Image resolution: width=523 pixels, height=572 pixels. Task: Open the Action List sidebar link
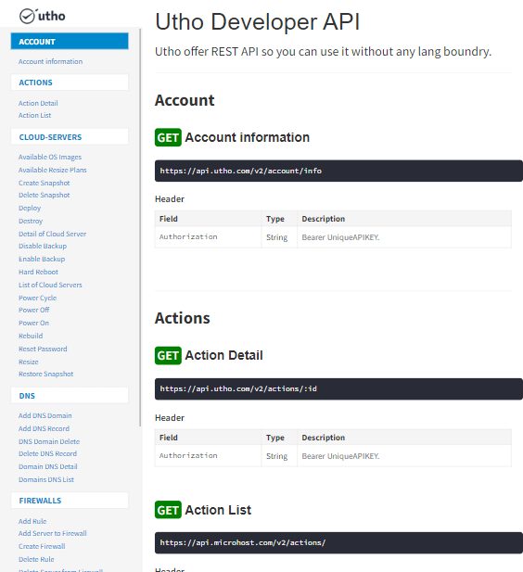point(34,115)
